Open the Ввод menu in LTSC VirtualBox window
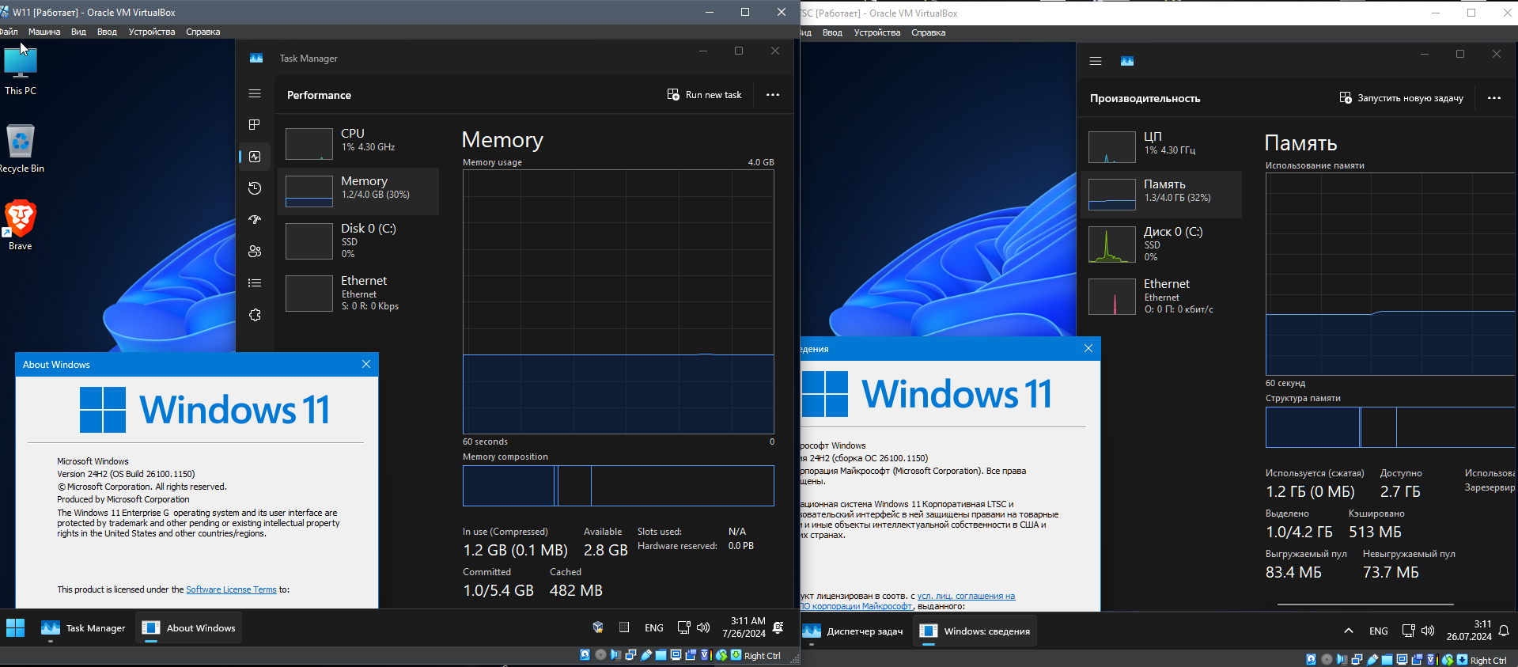The image size is (1518, 667). tap(832, 33)
